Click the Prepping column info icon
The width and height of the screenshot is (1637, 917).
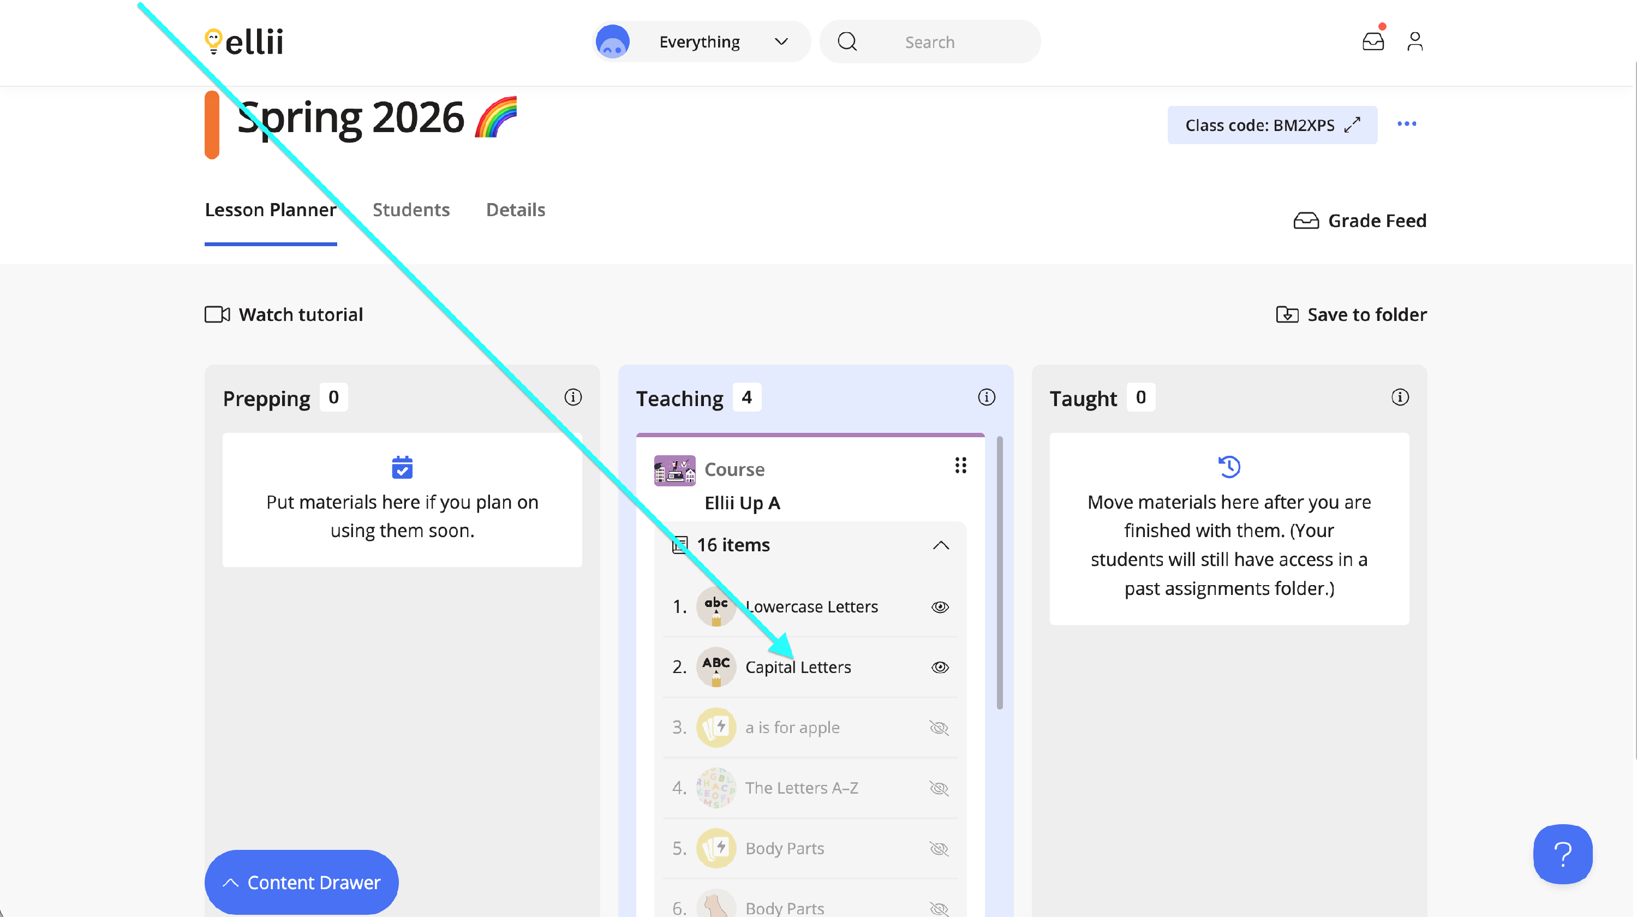tap(572, 397)
